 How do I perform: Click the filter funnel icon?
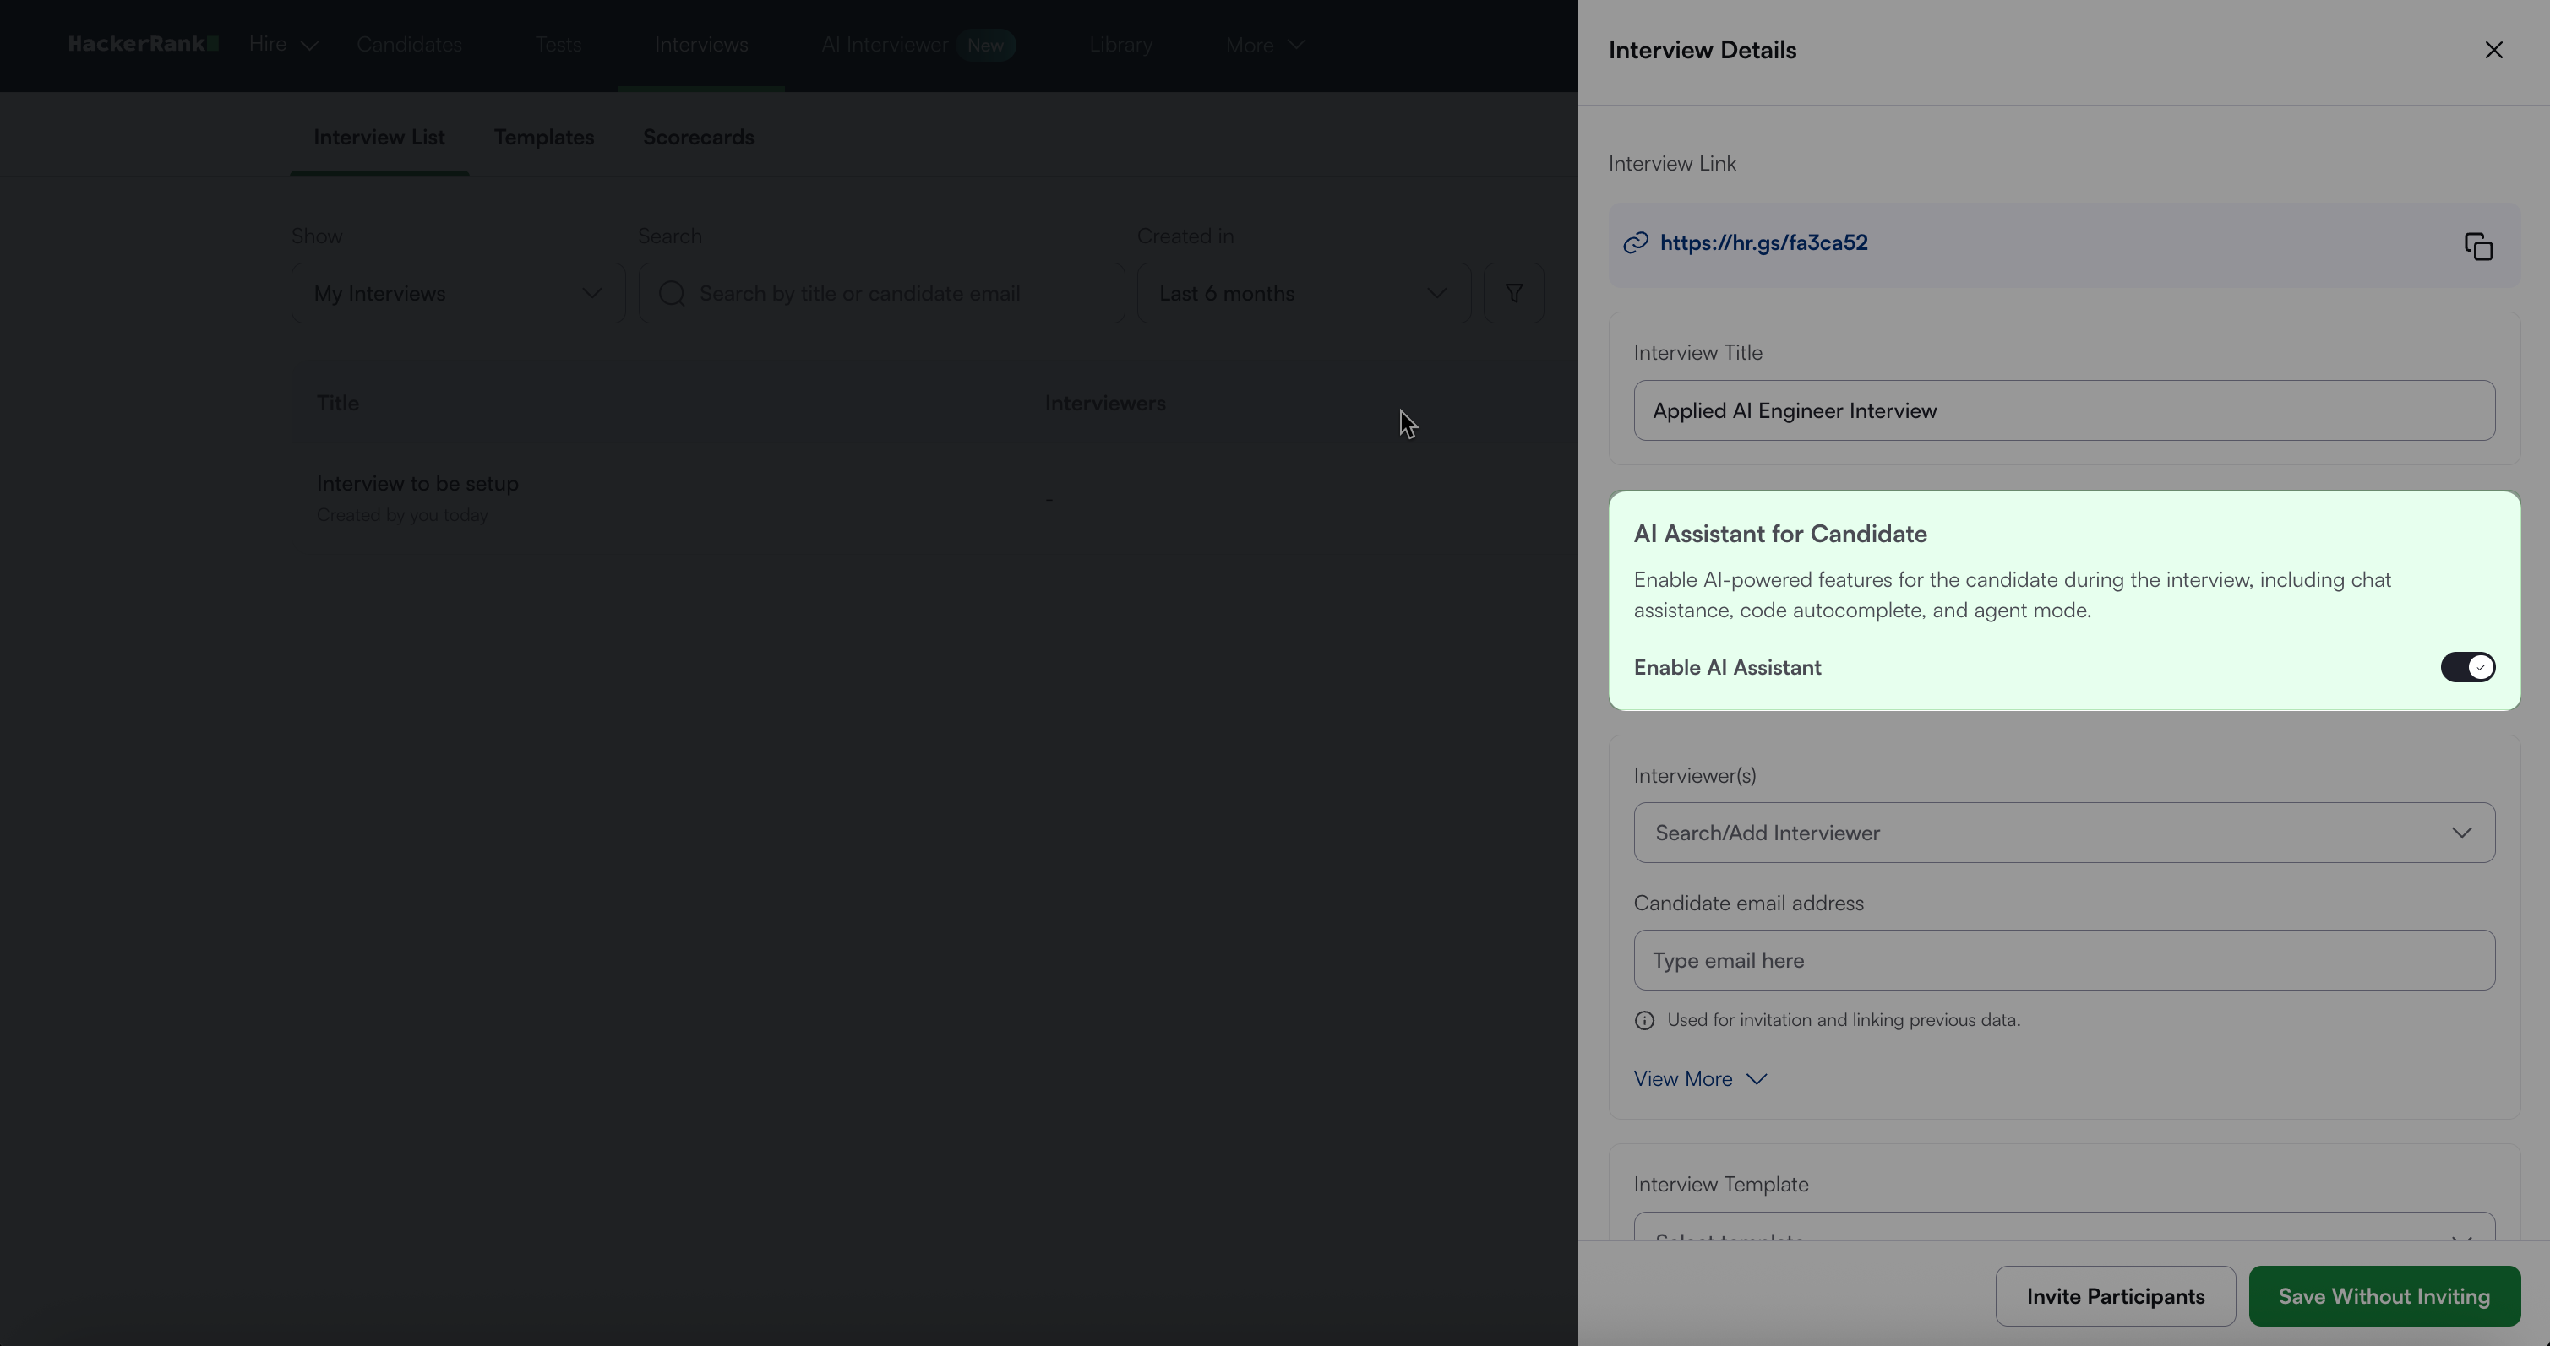[1512, 293]
